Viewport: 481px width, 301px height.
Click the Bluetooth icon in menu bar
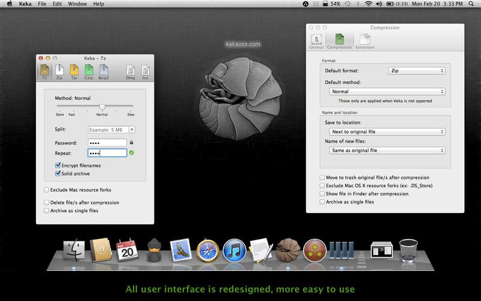358,4
